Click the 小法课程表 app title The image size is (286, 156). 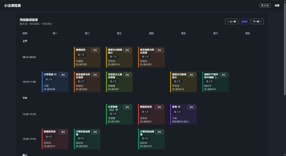click(13, 6)
